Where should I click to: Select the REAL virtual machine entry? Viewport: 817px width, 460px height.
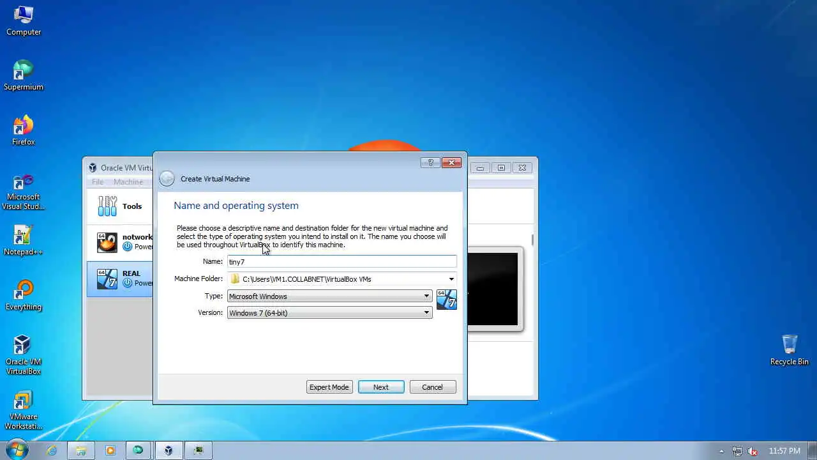[120, 279]
